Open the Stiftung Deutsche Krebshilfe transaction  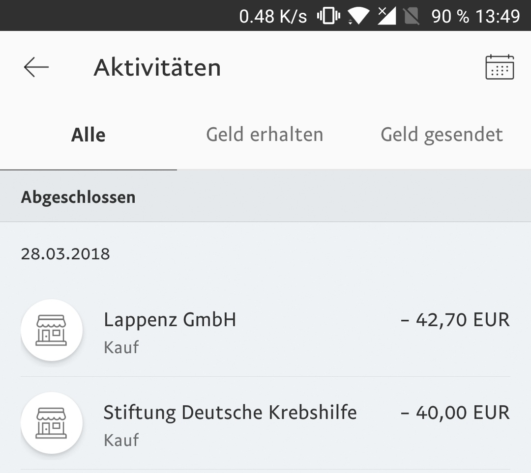tap(265, 423)
